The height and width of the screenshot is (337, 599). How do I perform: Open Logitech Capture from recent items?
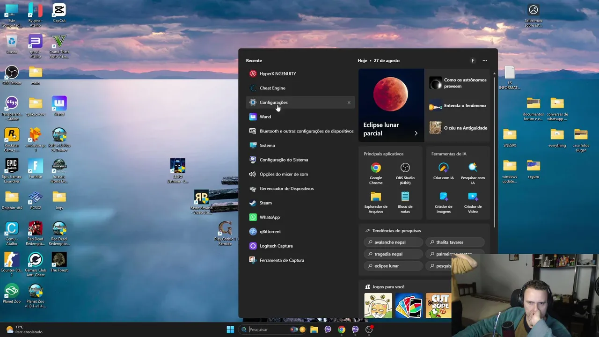300,246
